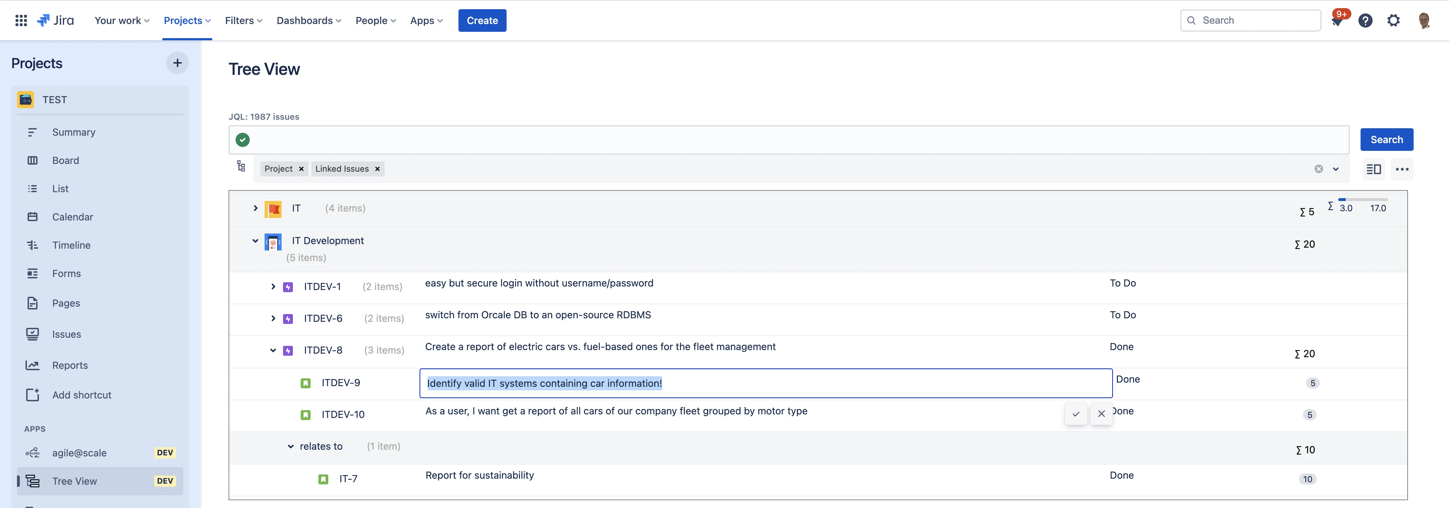
Task: Click inside the Search field
Action: point(1250,20)
